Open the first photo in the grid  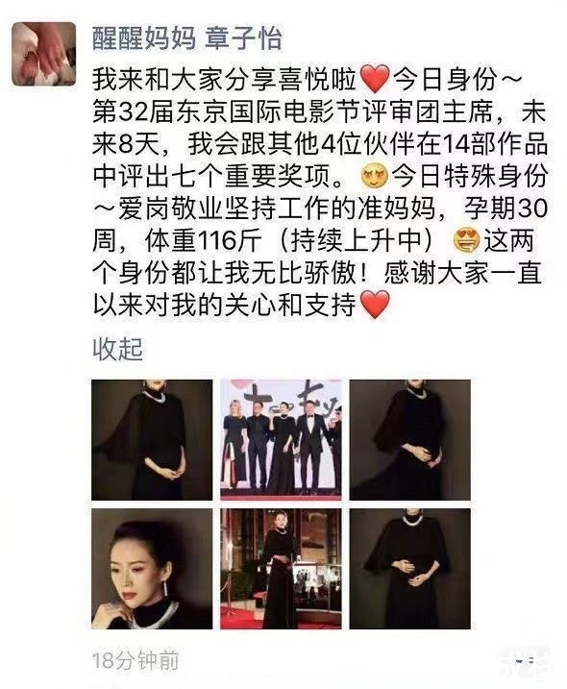pyautogui.click(x=152, y=440)
